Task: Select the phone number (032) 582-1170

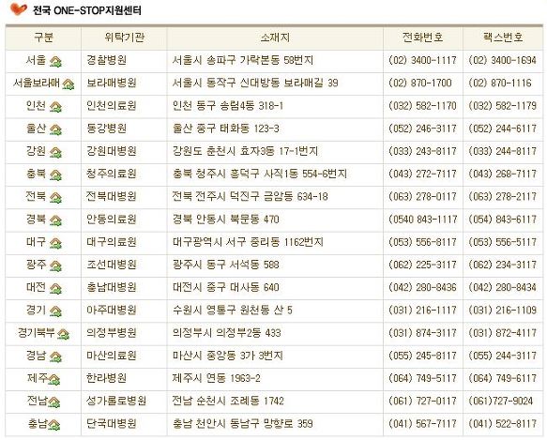Action: 422,106
